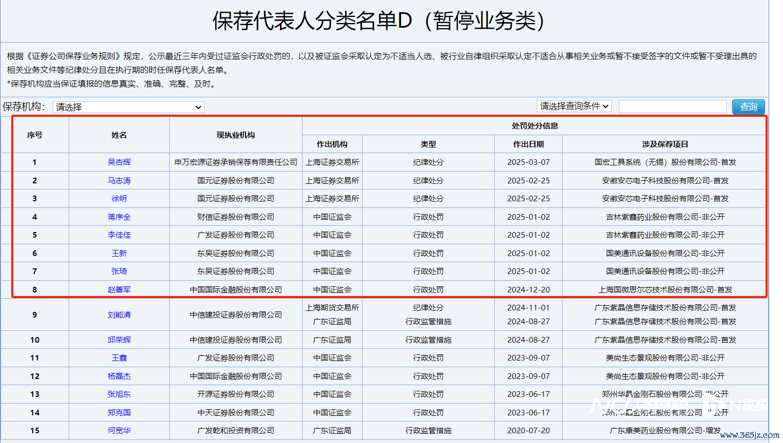Open the name link 王鑫
Image resolution: width=783 pixels, height=443 pixels.
pos(119,357)
